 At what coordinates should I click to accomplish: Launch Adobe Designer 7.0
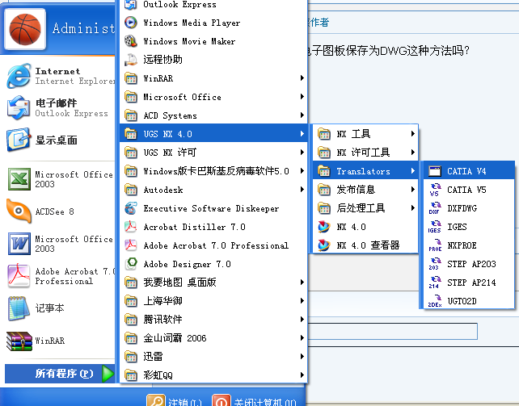tap(213, 264)
